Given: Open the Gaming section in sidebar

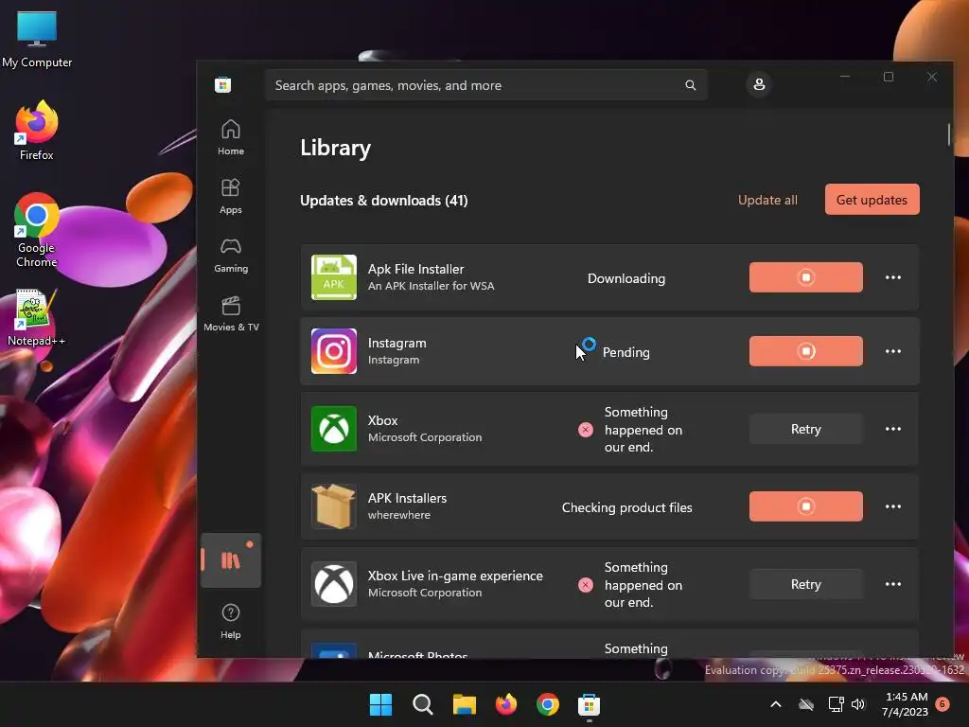Looking at the screenshot, I should (231, 255).
